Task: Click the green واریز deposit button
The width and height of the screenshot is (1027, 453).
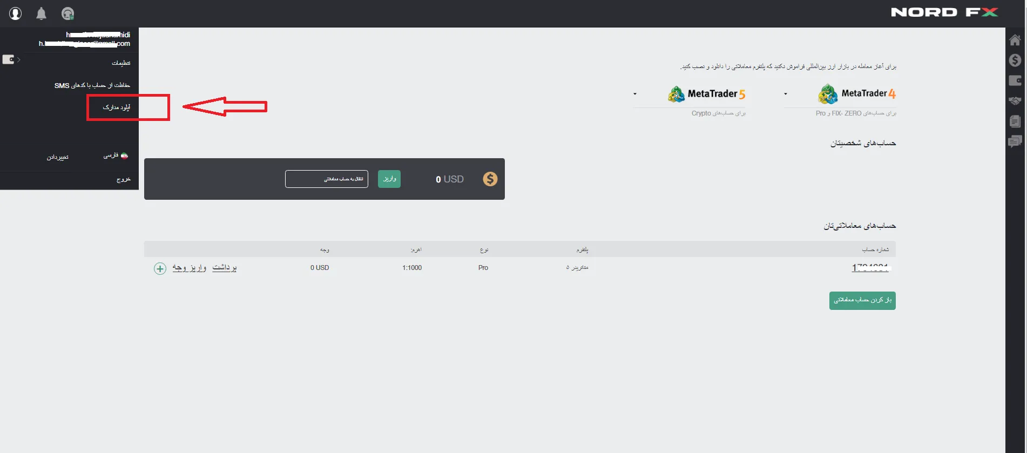Action: pos(389,179)
